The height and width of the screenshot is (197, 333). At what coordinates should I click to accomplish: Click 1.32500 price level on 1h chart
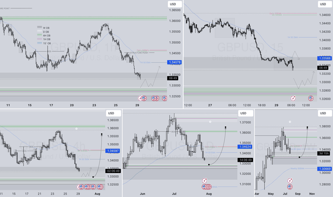(175, 96)
